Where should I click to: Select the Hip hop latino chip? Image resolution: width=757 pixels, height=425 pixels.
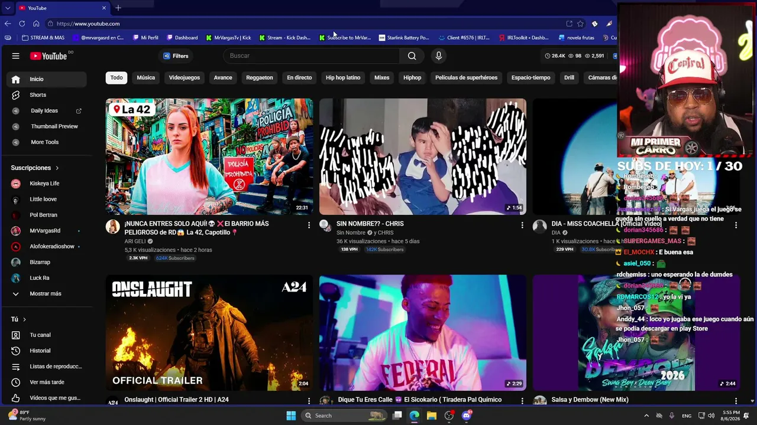tap(343, 78)
